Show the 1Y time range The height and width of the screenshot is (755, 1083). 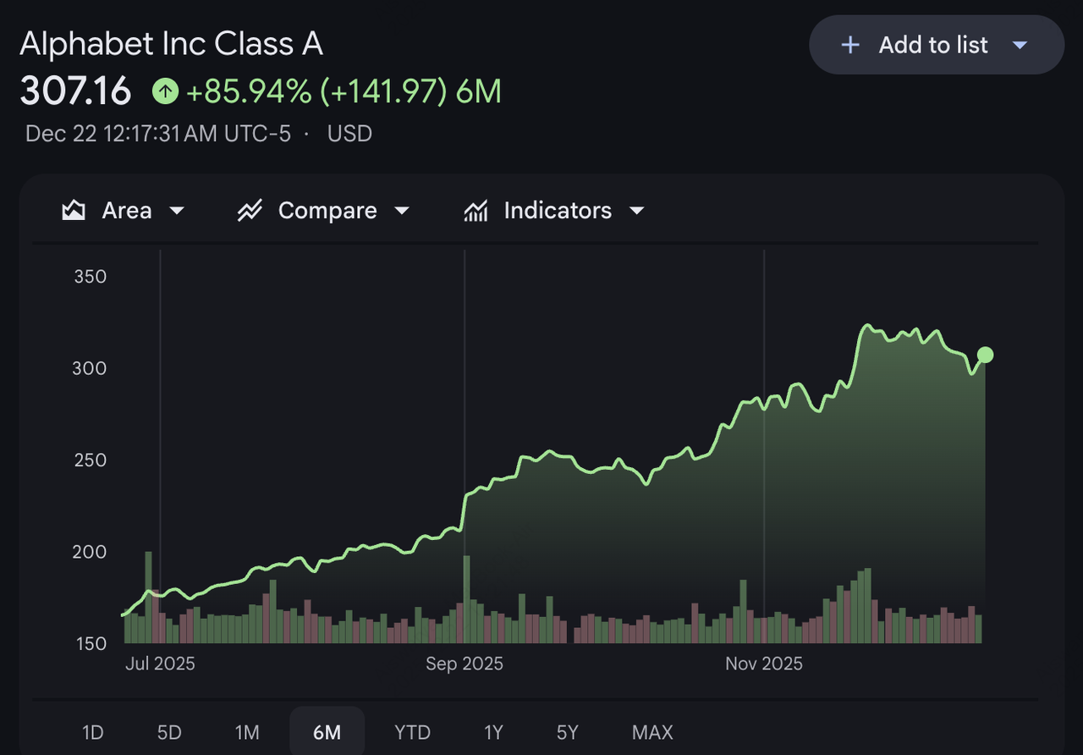494,732
